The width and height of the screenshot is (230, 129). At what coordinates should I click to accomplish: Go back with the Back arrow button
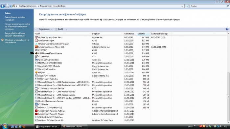pos(3,6)
